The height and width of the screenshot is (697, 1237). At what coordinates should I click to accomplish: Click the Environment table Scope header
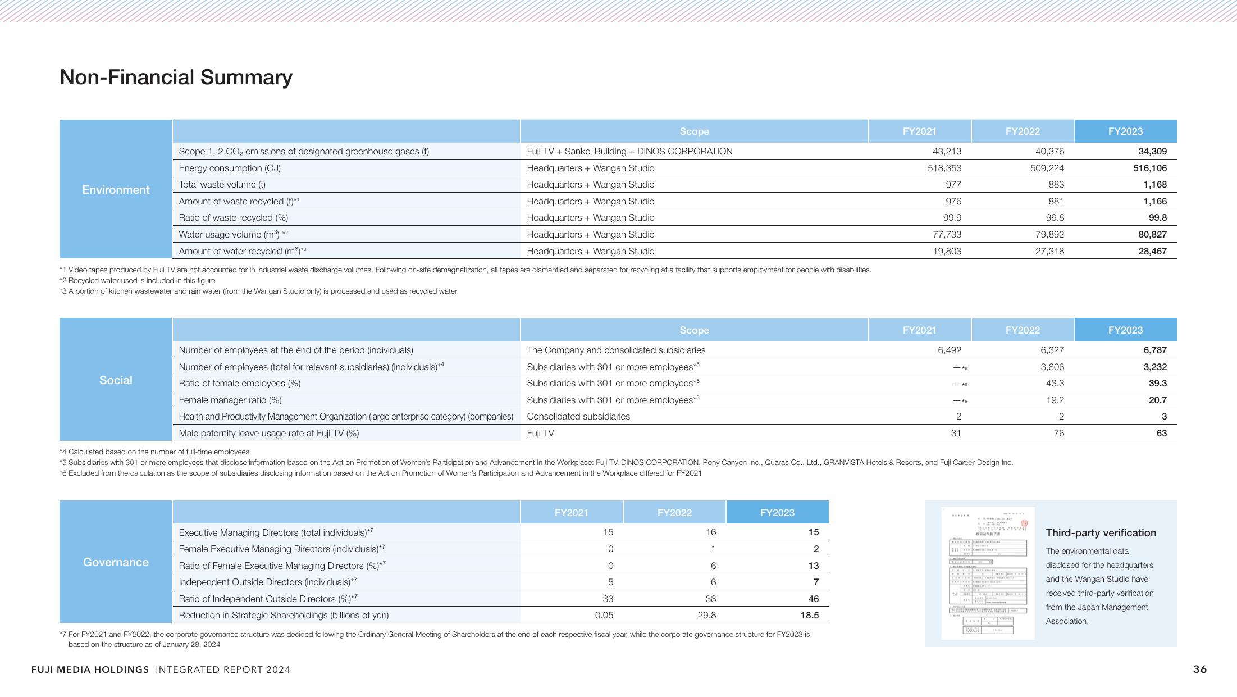pyautogui.click(x=694, y=131)
